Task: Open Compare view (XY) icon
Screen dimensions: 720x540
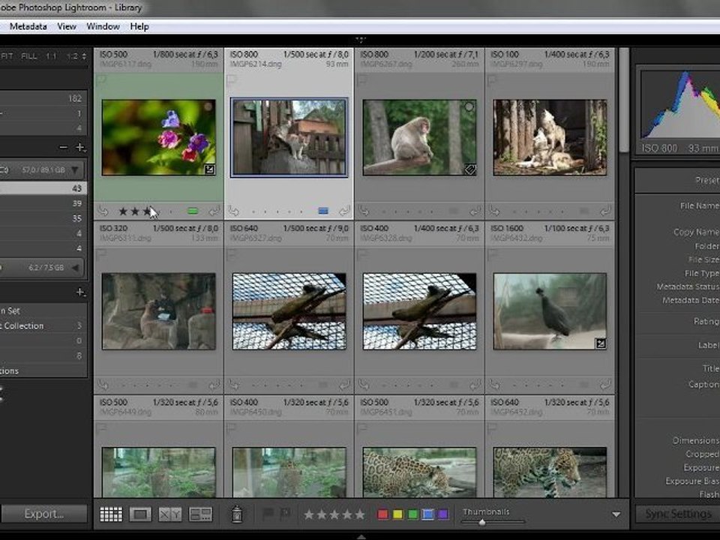Action: pos(170,514)
